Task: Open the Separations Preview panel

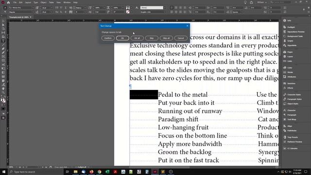Action: coord(294,32)
